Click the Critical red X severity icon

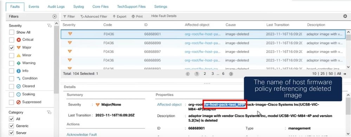[x=19, y=40]
